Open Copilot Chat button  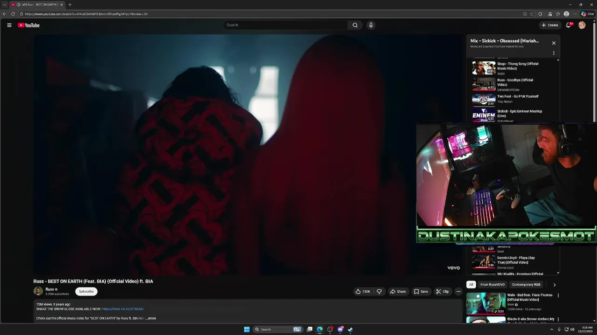(x=587, y=14)
